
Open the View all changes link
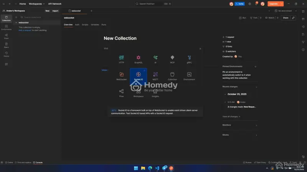tap(231, 117)
